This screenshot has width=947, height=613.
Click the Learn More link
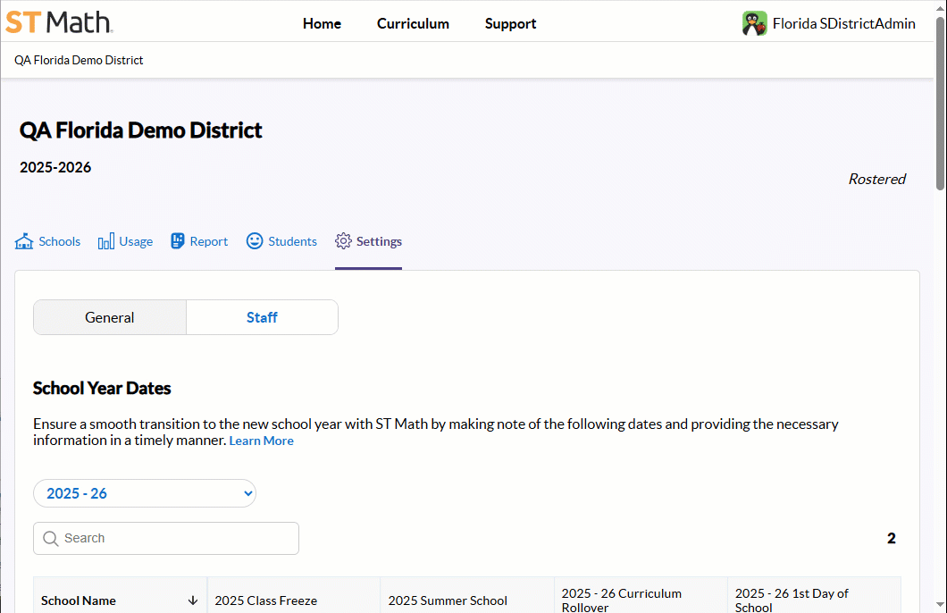click(x=261, y=440)
